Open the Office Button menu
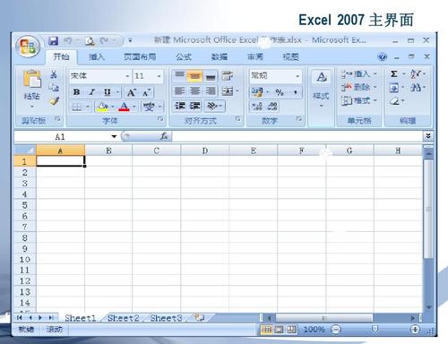 (28, 47)
